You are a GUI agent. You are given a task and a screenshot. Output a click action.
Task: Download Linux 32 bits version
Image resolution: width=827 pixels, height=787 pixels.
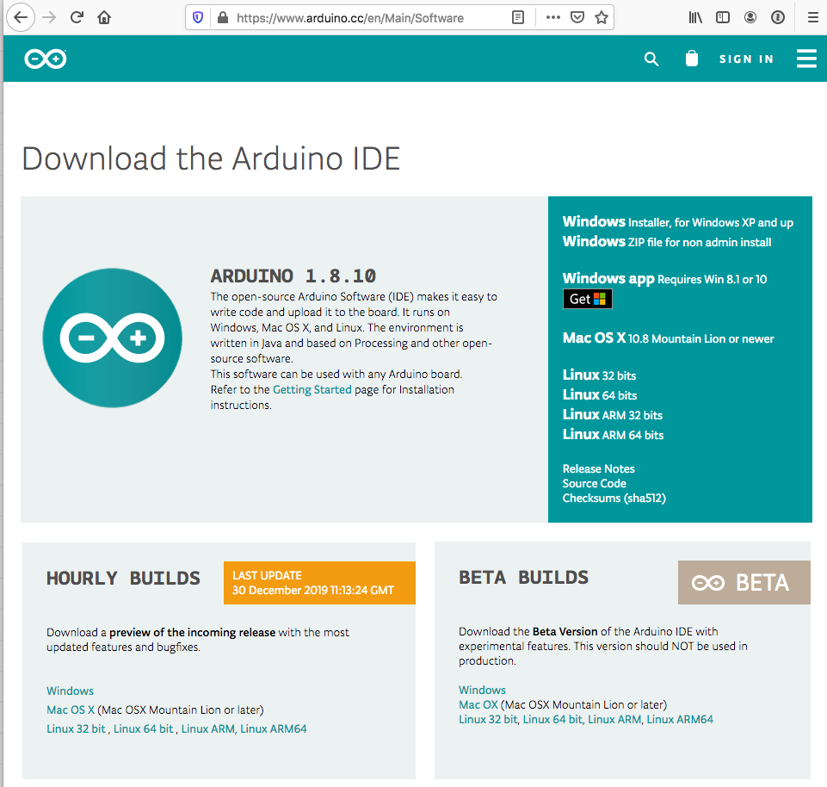coord(599,375)
